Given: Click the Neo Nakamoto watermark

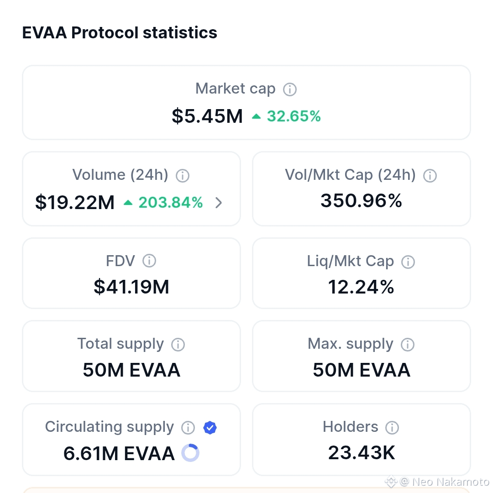Looking at the screenshot, I should coord(437,482).
